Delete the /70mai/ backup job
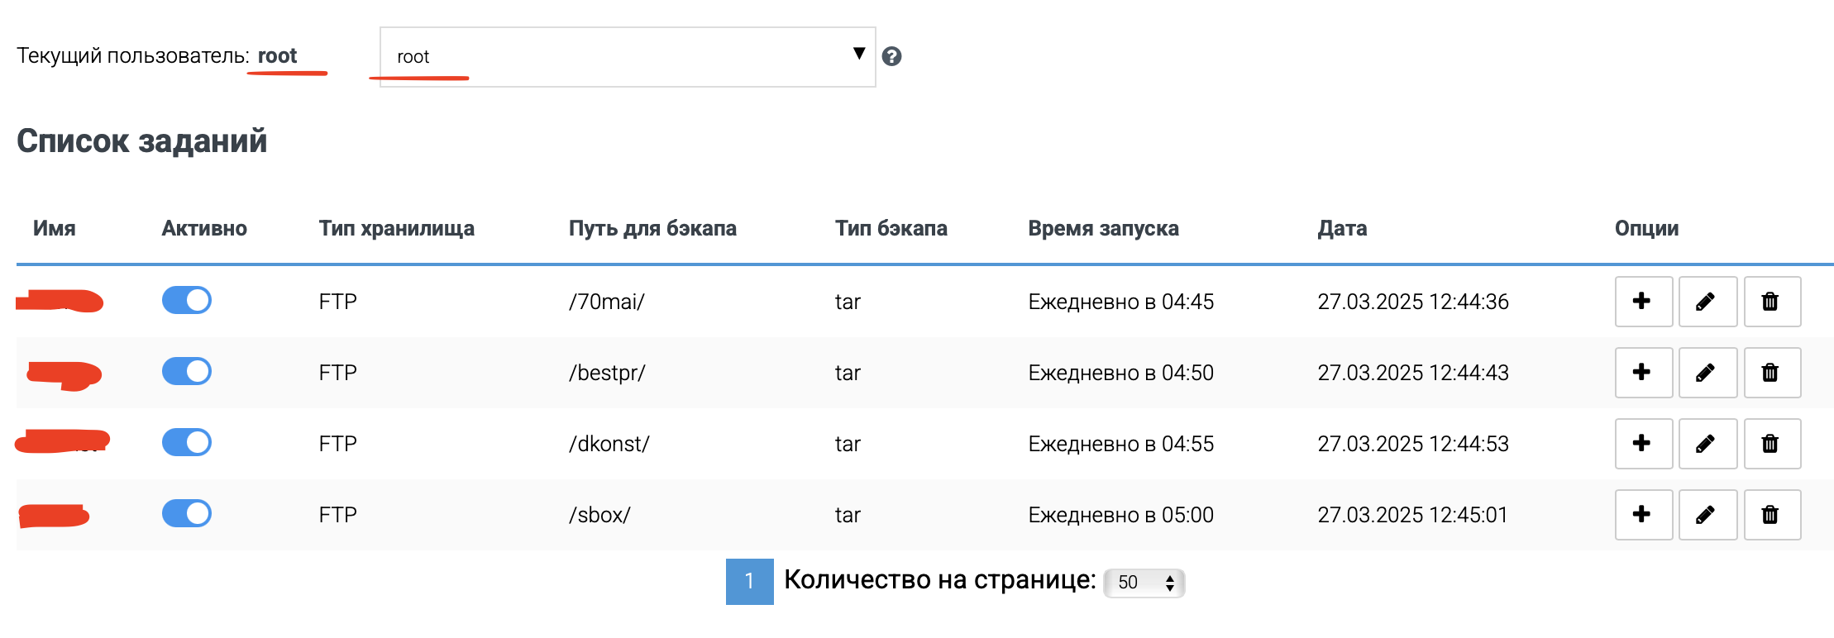The width and height of the screenshot is (1834, 638). click(1773, 302)
